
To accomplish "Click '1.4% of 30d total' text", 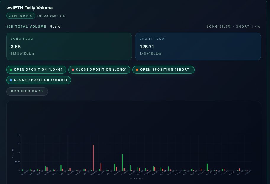I will coord(151,54).
